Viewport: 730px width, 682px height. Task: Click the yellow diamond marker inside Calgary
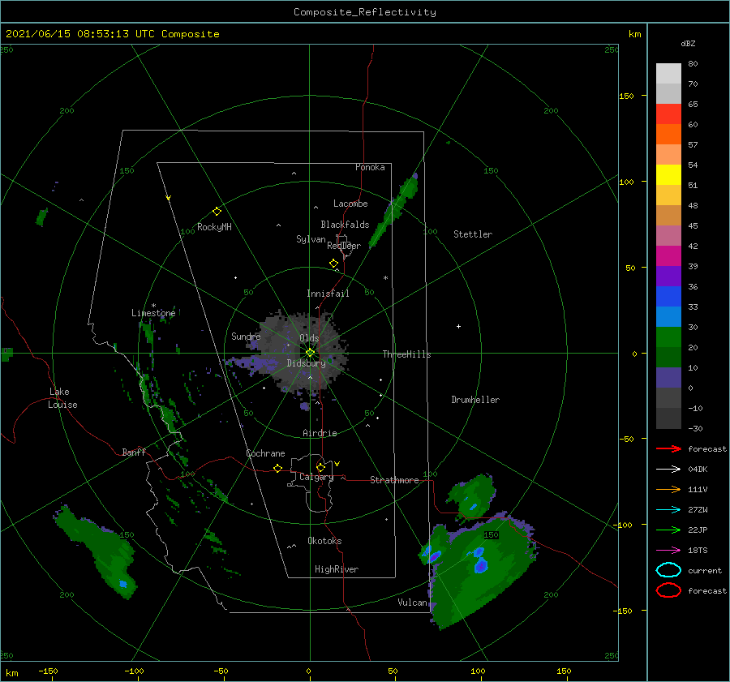click(320, 467)
